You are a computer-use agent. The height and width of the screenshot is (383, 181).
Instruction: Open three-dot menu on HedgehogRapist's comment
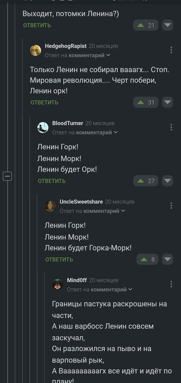(x=171, y=50)
